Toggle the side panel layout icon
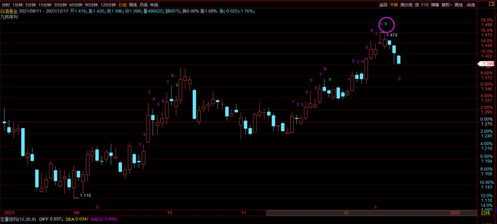This screenshot has height=224, width=497. 491,4
